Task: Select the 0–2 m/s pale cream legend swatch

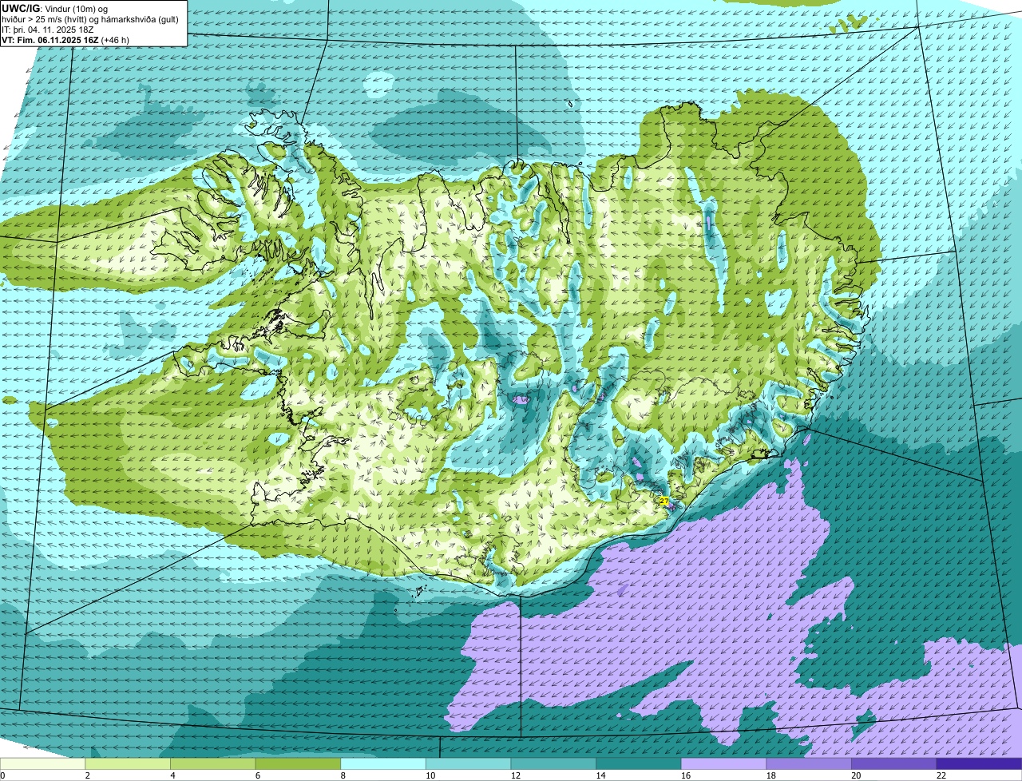Action: click(x=42, y=763)
